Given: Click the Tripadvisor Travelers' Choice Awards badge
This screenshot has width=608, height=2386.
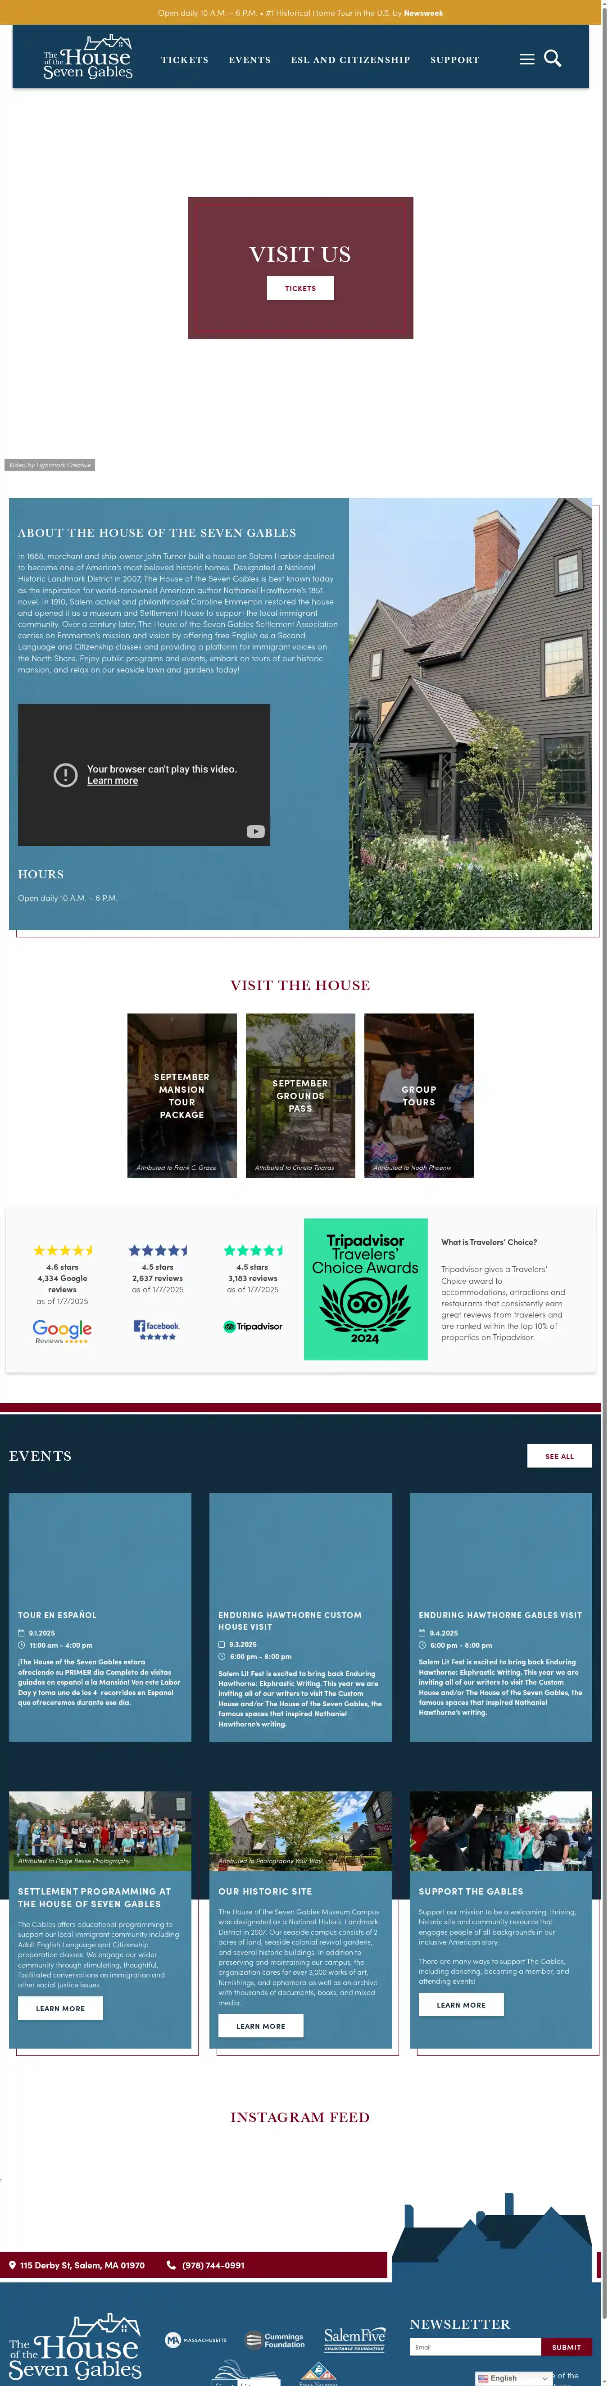Looking at the screenshot, I should pos(366,1288).
